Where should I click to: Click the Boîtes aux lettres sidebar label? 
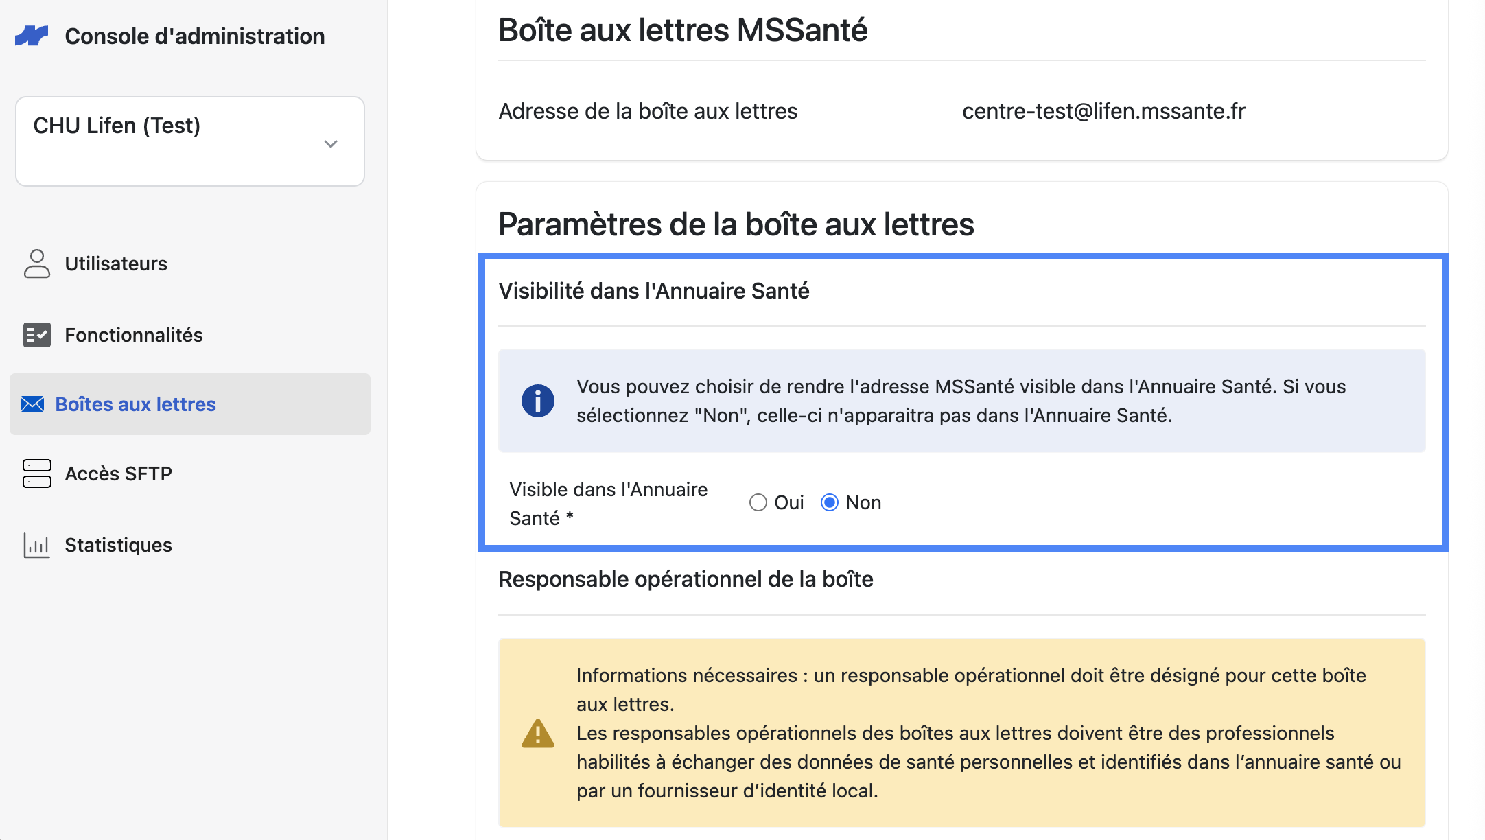pyautogui.click(x=136, y=404)
